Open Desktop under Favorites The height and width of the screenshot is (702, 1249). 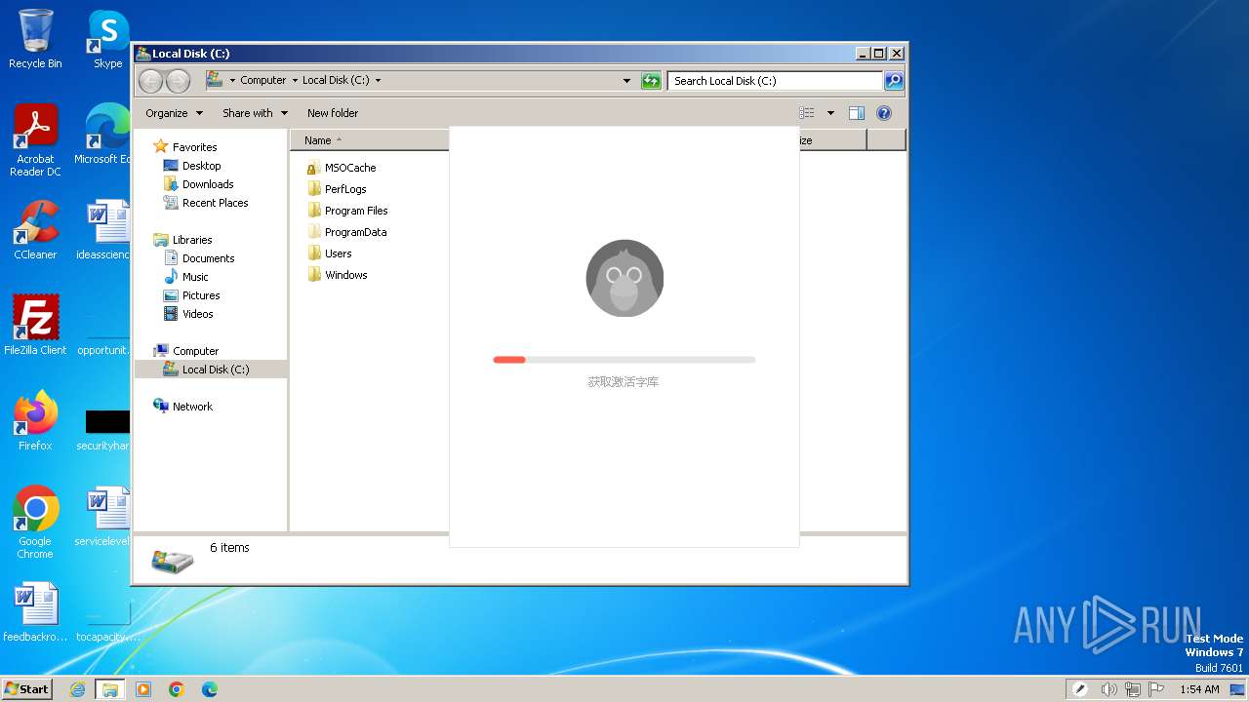click(x=192, y=166)
